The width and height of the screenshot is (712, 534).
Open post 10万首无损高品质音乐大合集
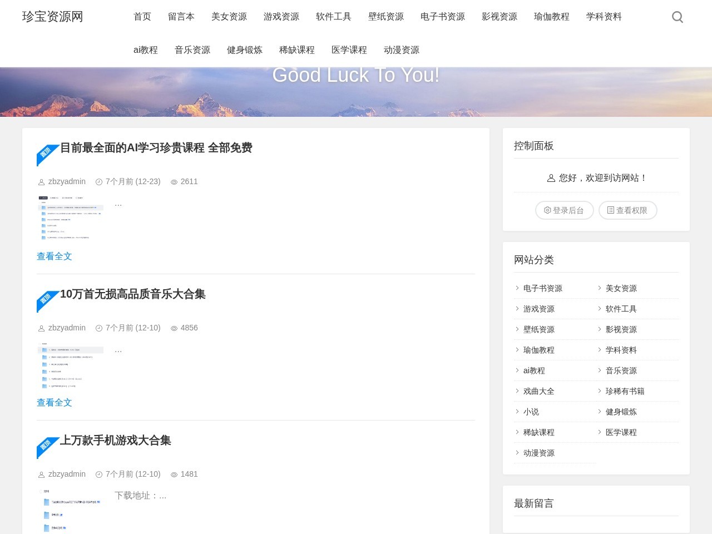(133, 294)
